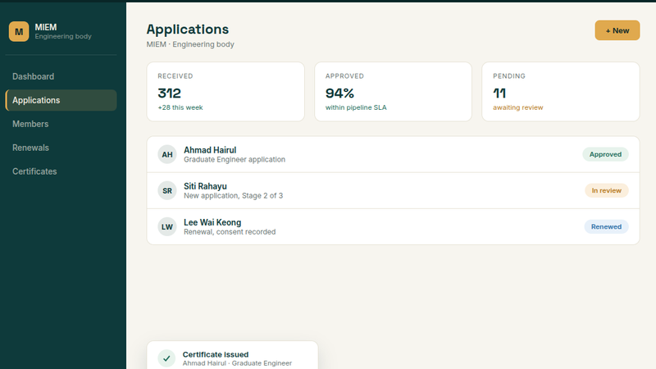Click the In review status badge
This screenshot has width=656, height=369.
point(606,190)
